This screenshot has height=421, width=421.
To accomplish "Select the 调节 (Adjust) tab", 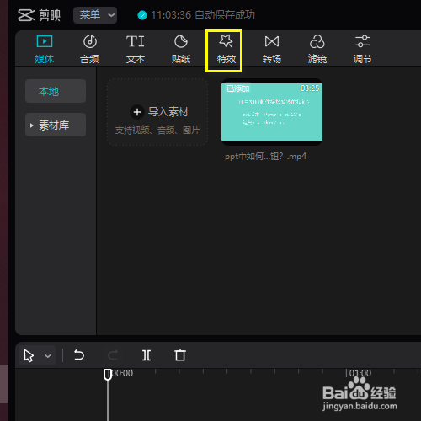I will coord(362,49).
